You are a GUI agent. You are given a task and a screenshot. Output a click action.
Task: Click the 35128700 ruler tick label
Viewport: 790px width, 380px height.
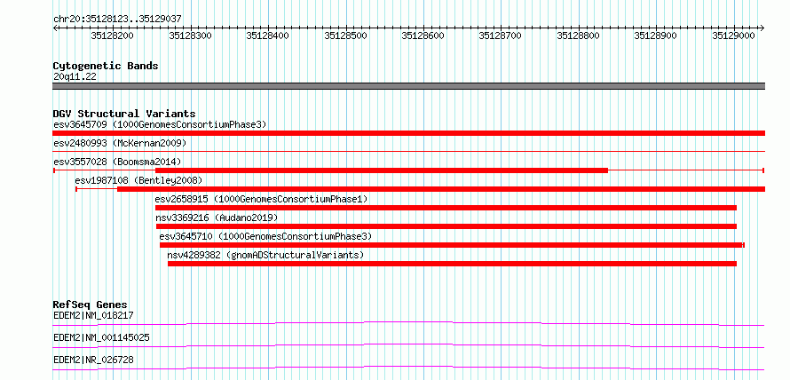click(x=501, y=36)
